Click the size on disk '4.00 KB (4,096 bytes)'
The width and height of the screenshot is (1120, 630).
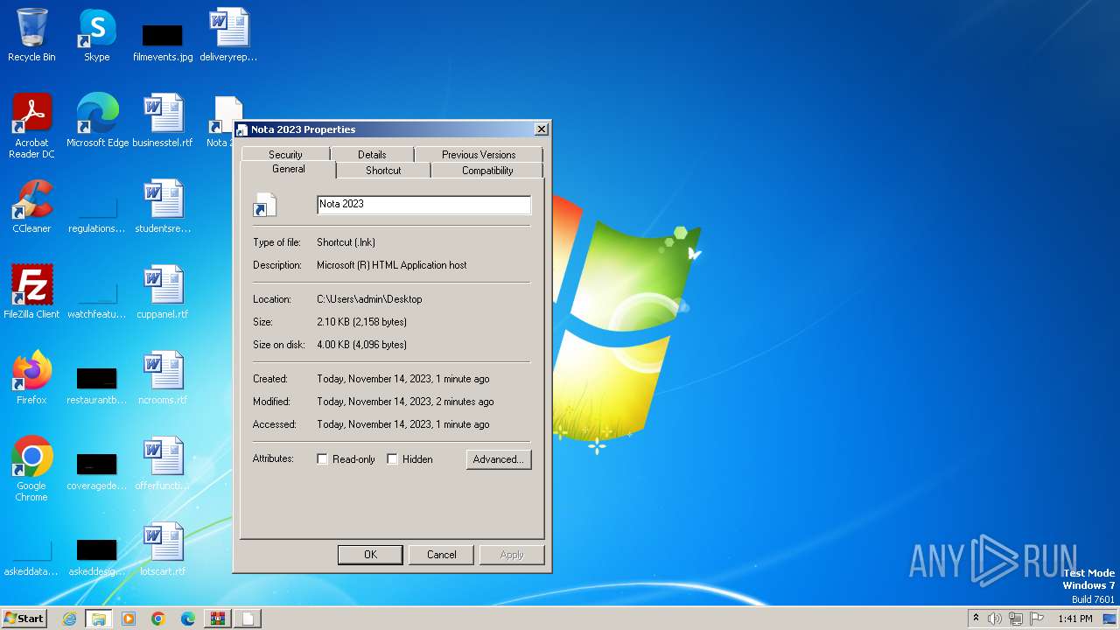click(x=361, y=345)
